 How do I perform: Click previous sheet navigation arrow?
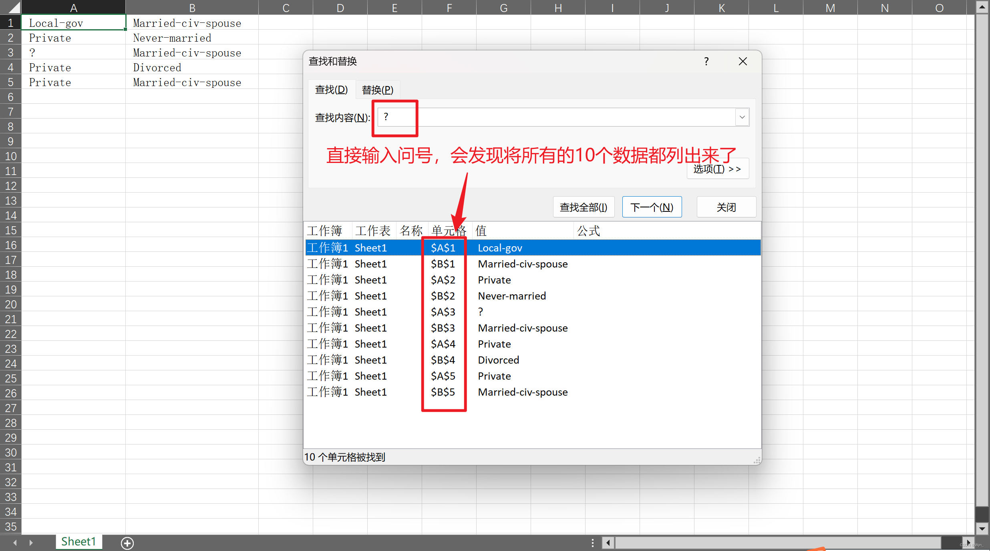pos(15,543)
